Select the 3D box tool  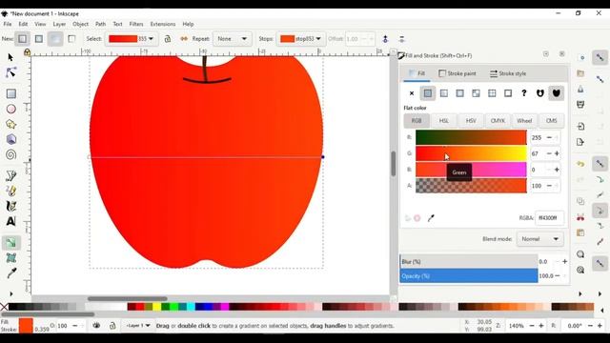click(x=10, y=139)
